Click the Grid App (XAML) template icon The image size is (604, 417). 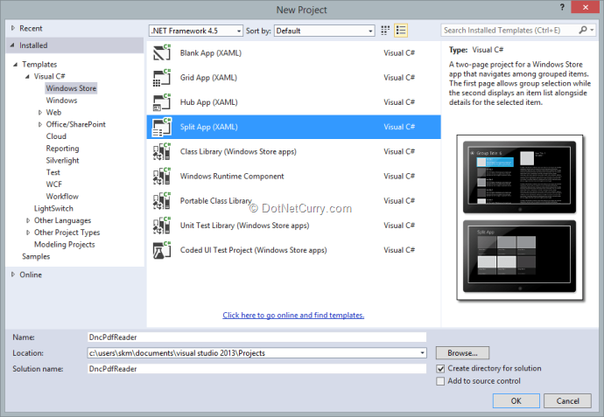(x=162, y=77)
